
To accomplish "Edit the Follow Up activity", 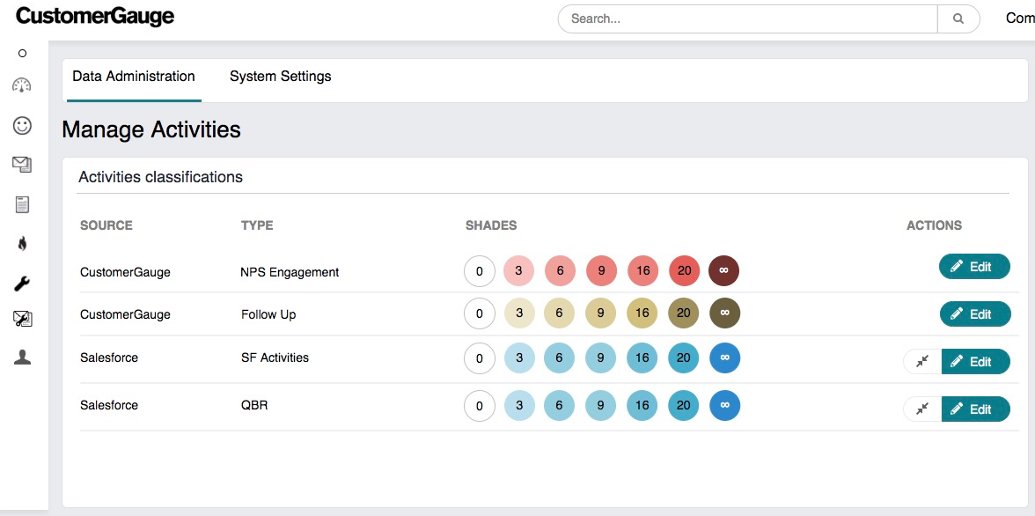I will [x=974, y=313].
